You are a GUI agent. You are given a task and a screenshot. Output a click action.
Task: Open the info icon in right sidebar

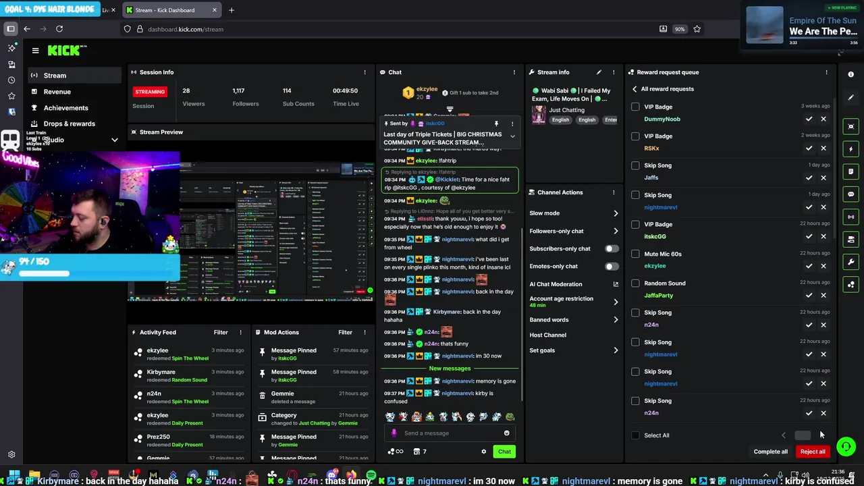coord(850,74)
